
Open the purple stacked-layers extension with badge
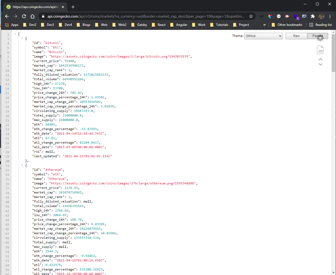(x=296, y=17)
